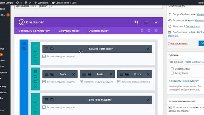Delete the row containing Featured Posts Slider
Viewport: 204px width, 115px height.
[35, 61]
